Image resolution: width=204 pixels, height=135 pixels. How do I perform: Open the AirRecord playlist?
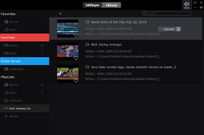(24, 101)
